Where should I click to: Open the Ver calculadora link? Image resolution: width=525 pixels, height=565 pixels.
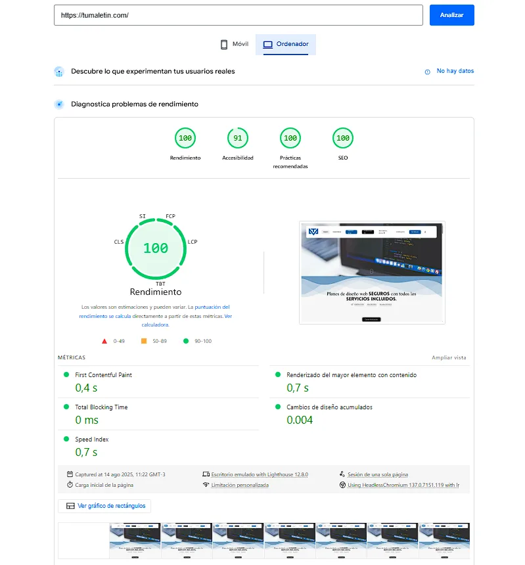[187, 321]
